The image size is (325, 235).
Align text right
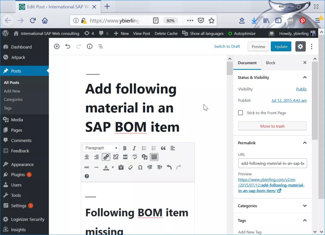click(x=96, y=157)
